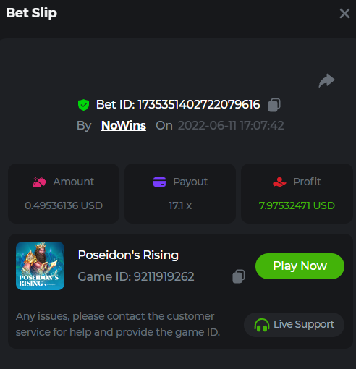The width and height of the screenshot is (356, 369).
Task: Close the Bet Slip dialog
Action: pyautogui.click(x=344, y=13)
